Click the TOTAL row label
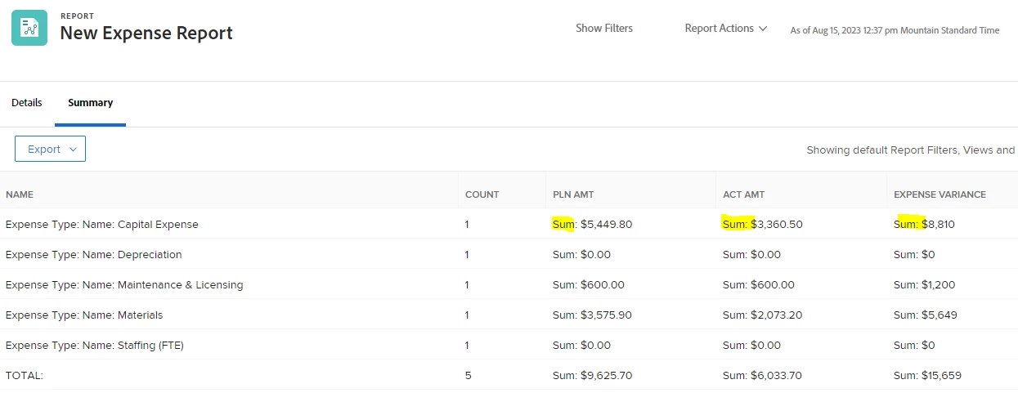1018x393 pixels. [x=25, y=376]
